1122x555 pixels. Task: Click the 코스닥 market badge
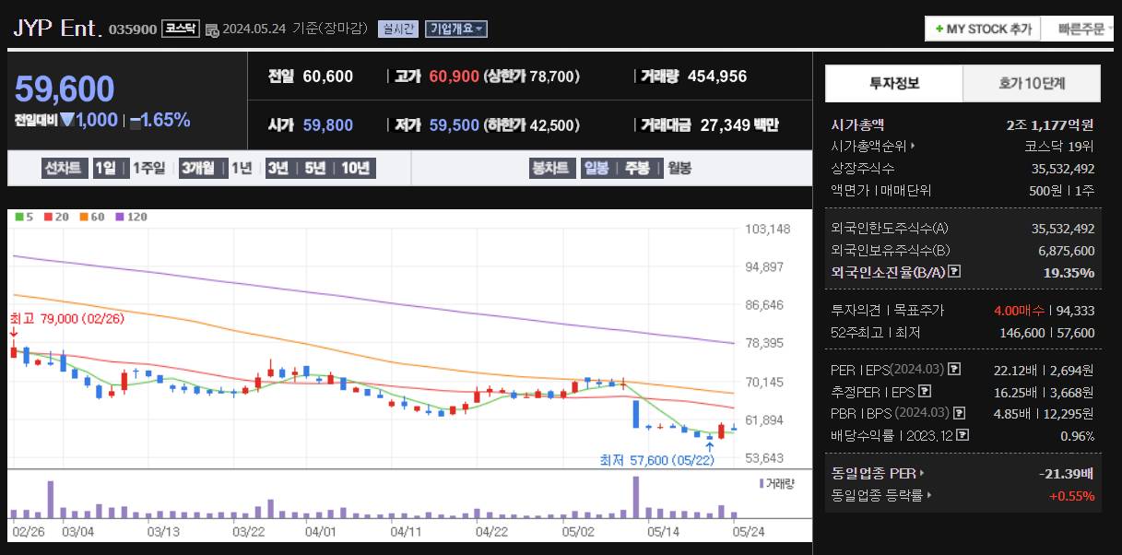(x=181, y=29)
